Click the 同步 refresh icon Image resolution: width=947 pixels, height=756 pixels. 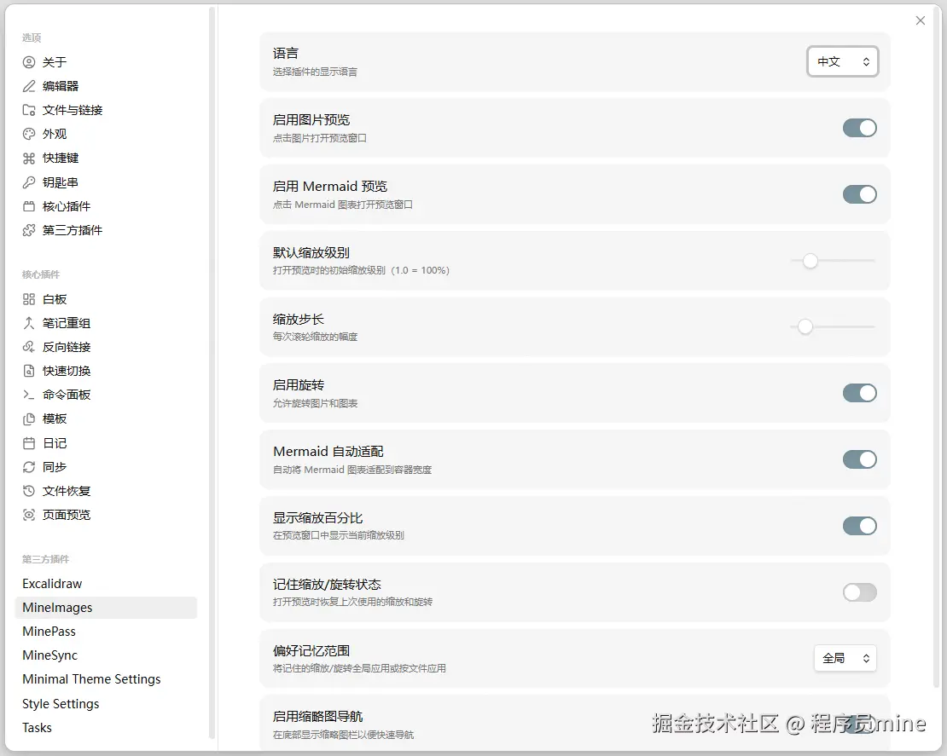point(28,467)
